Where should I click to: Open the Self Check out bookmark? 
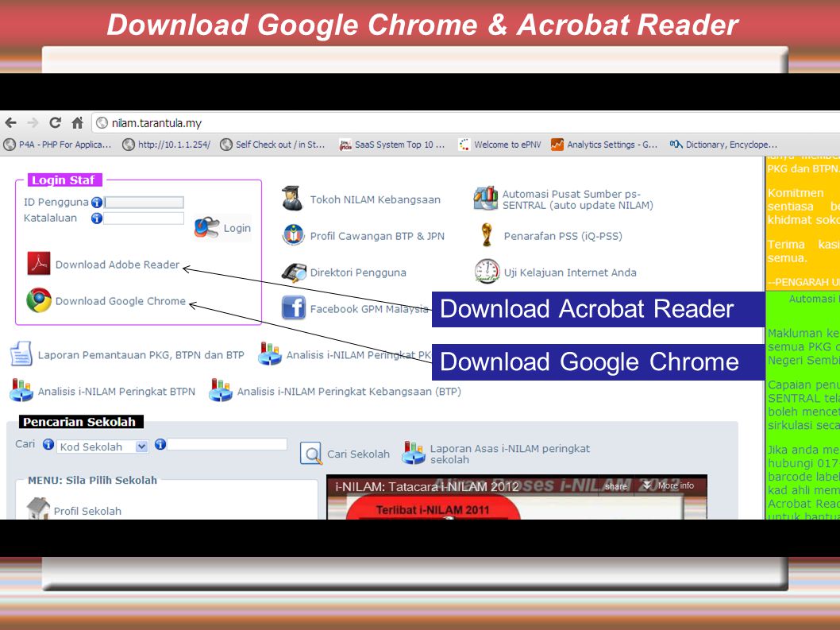click(x=272, y=145)
